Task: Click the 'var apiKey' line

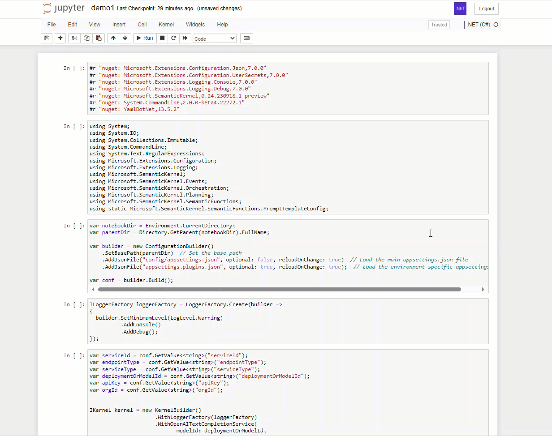Action: pos(159,383)
